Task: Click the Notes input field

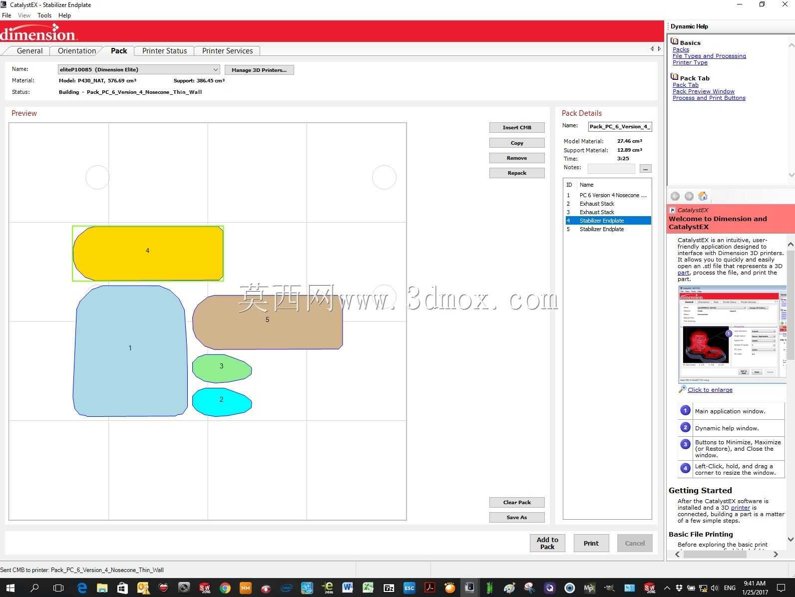Action: [x=611, y=169]
